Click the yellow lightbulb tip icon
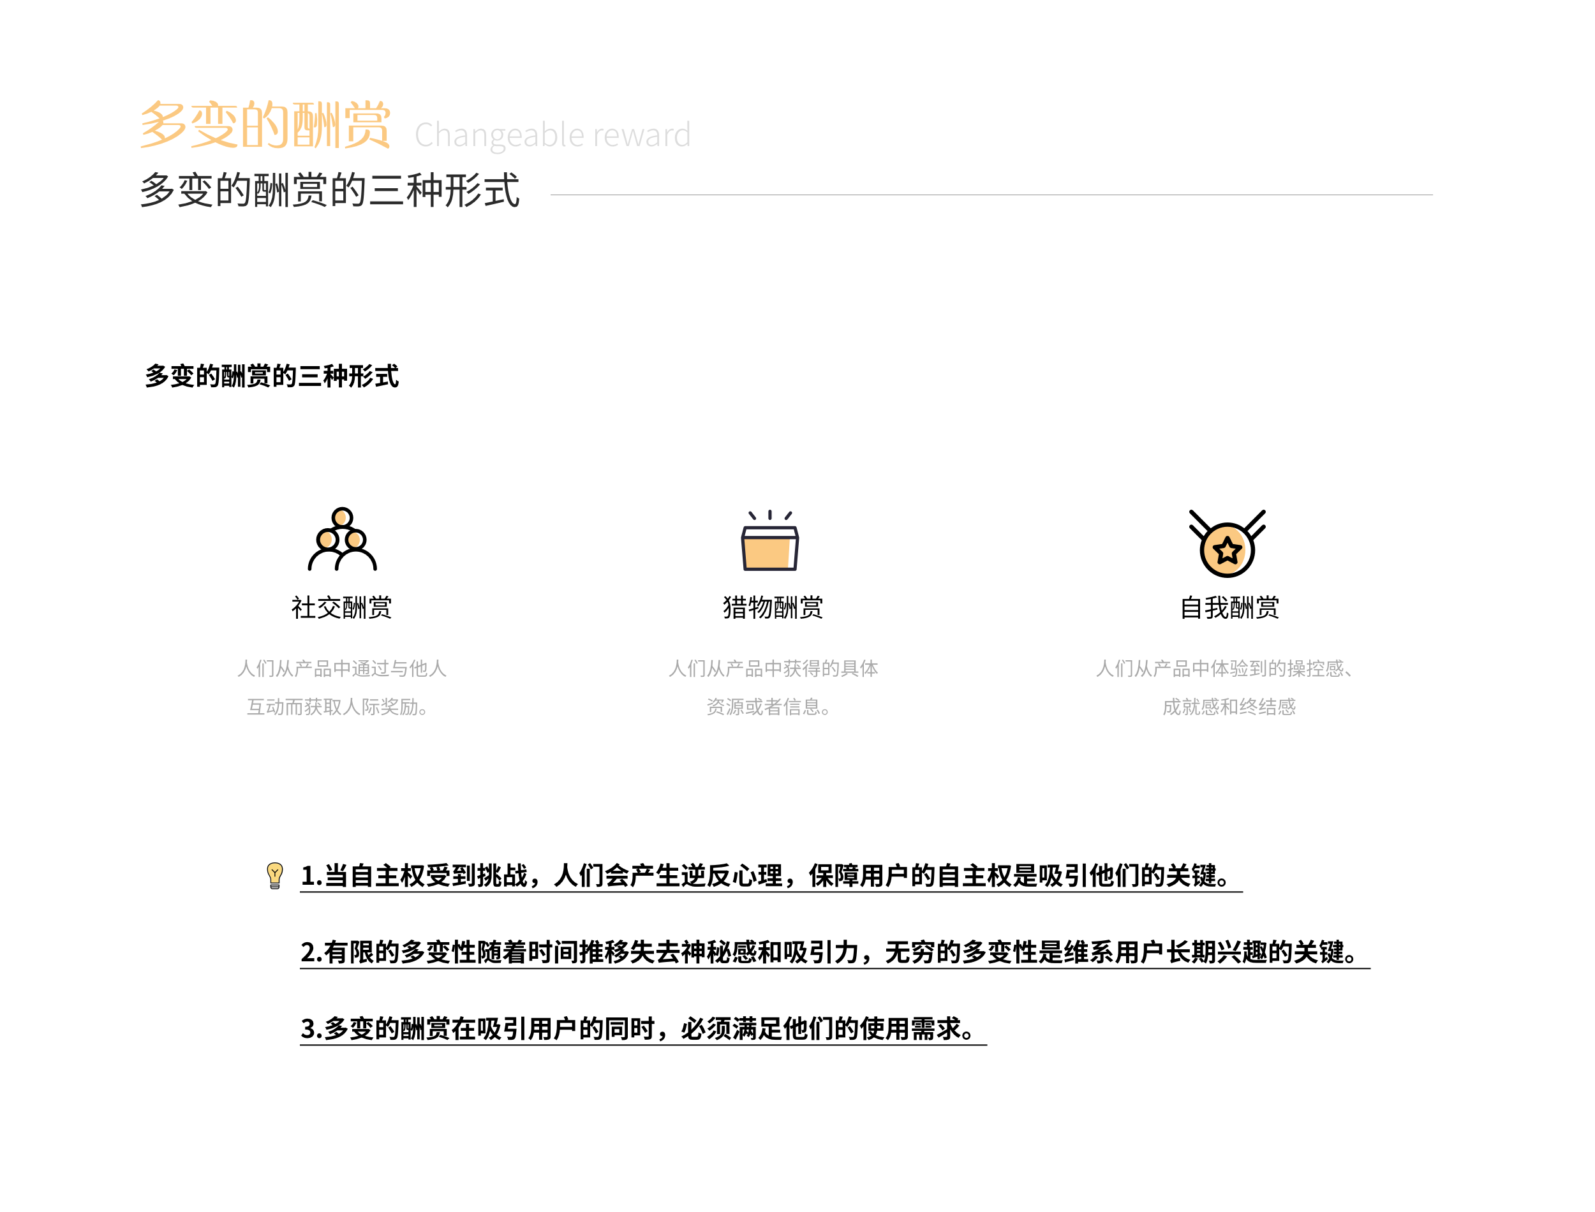The width and height of the screenshot is (1595, 1212). (x=274, y=875)
